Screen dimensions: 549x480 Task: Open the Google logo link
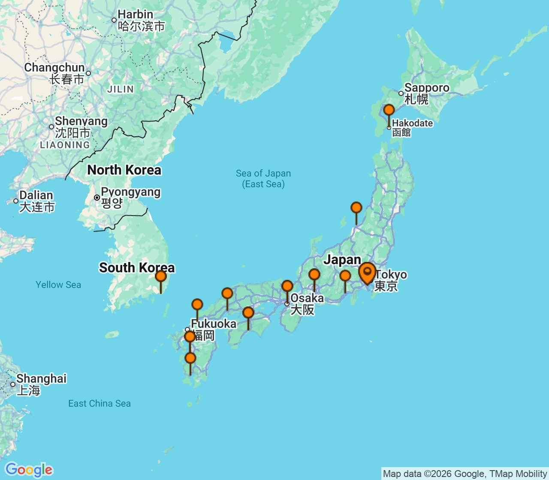coord(29,470)
